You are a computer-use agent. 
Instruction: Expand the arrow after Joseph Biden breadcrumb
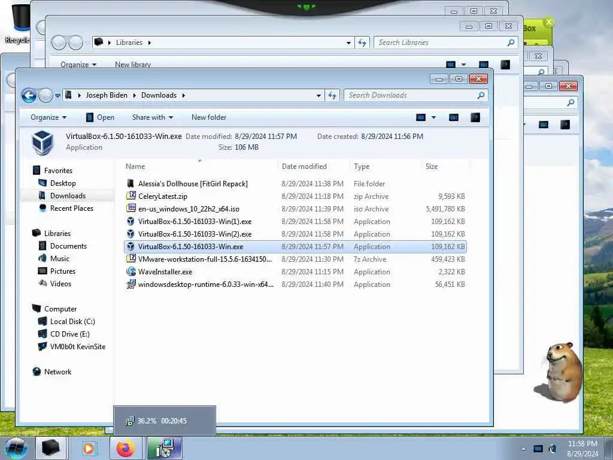(x=135, y=95)
